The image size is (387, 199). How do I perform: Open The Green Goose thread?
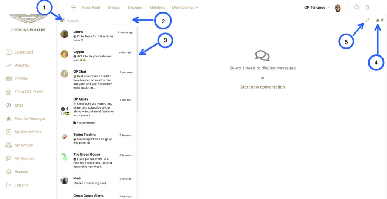(97, 161)
